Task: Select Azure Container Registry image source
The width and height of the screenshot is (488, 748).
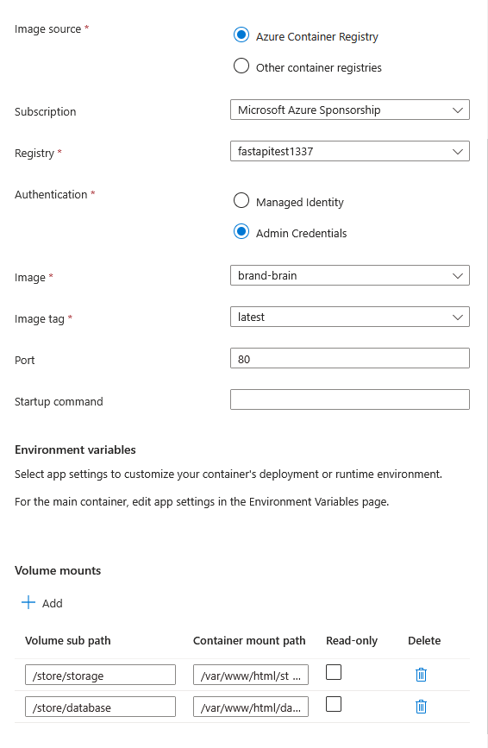Action: coord(241,35)
